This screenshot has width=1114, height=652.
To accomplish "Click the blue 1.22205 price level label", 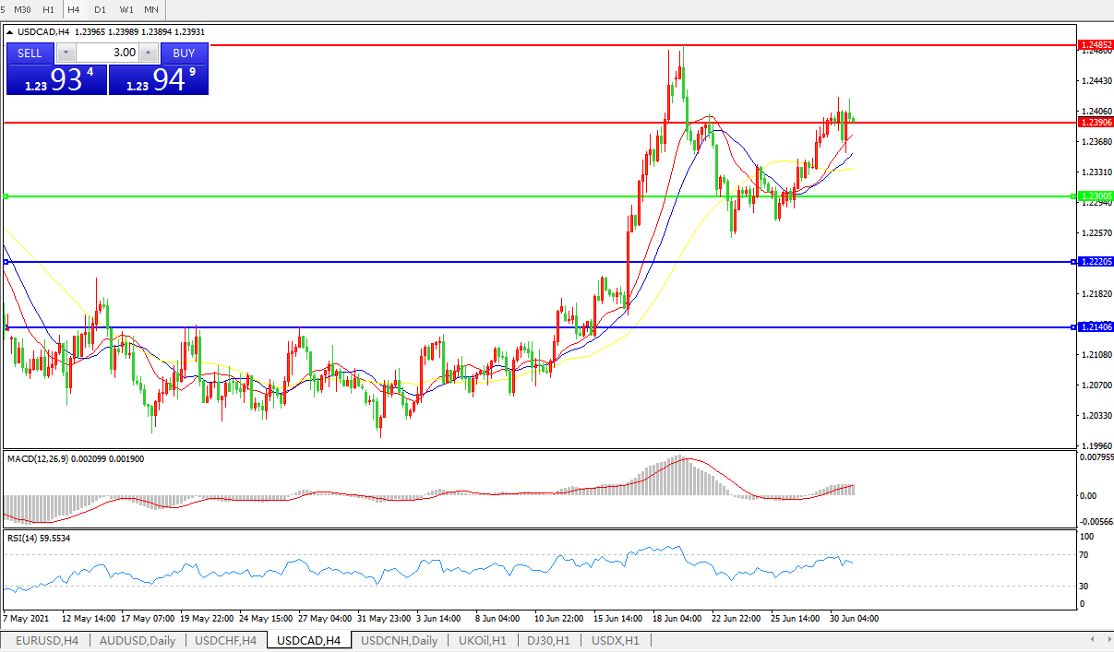I will 1096,262.
